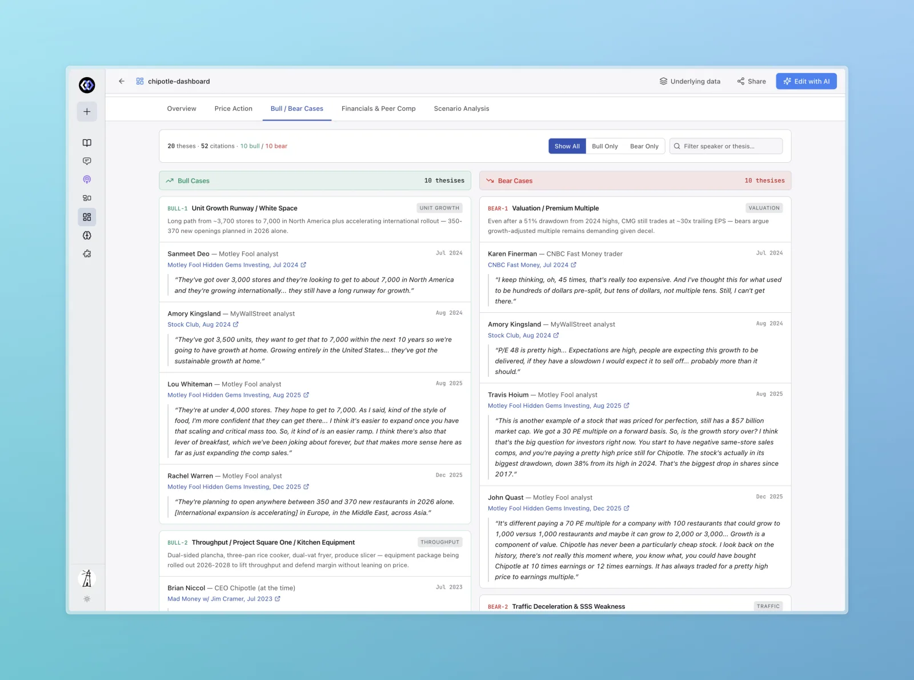Viewport: 914px width, 680px height.
Task: Select the highlighted dashboards grid icon in the sidebar
Action: point(87,217)
